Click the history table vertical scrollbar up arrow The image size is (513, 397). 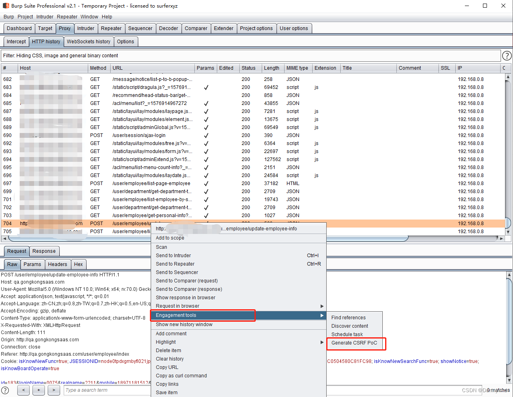coord(508,77)
